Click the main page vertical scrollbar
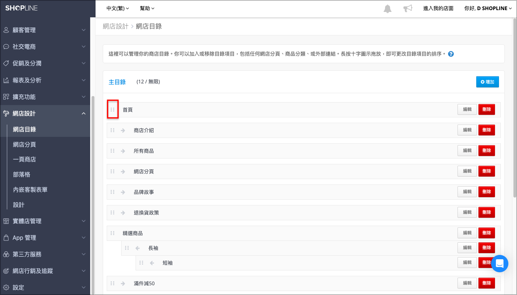 point(515,108)
